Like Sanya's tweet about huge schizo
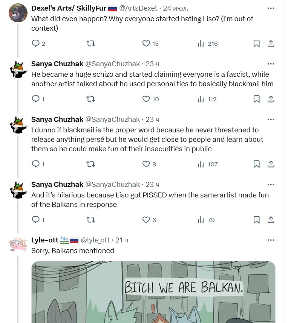 pos(146,99)
